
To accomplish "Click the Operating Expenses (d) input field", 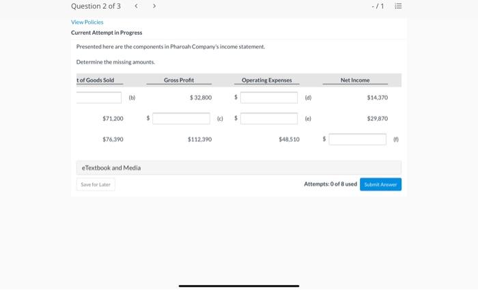I will click(x=269, y=98).
